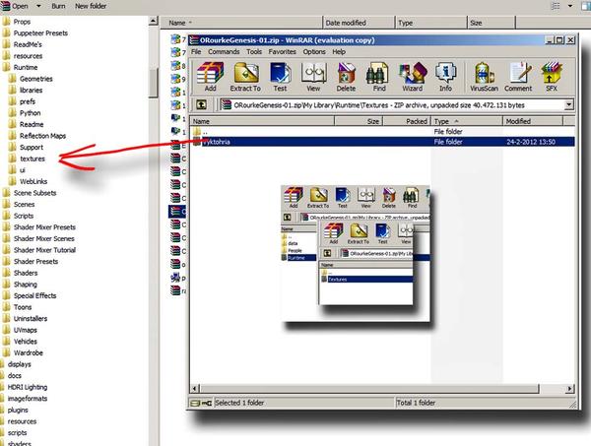Click the parent '..' folder icon
This screenshot has width=591, height=446.
[197, 132]
